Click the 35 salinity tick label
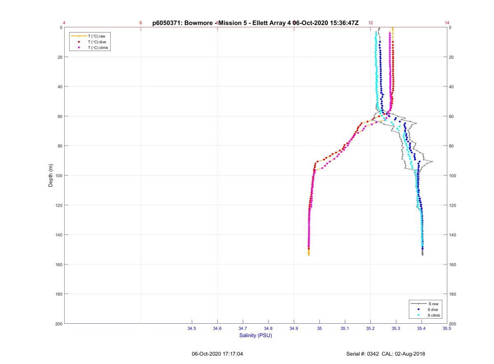The height and width of the screenshot is (364, 494). tap(319, 329)
